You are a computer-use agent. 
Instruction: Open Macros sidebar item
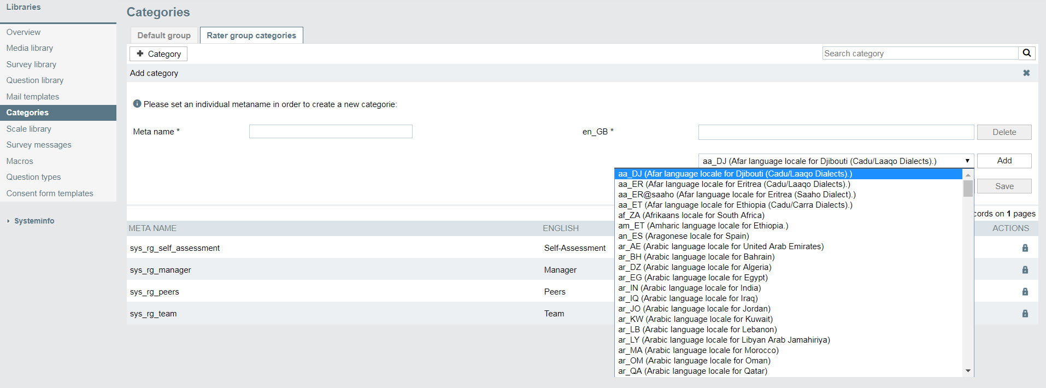[58, 161]
